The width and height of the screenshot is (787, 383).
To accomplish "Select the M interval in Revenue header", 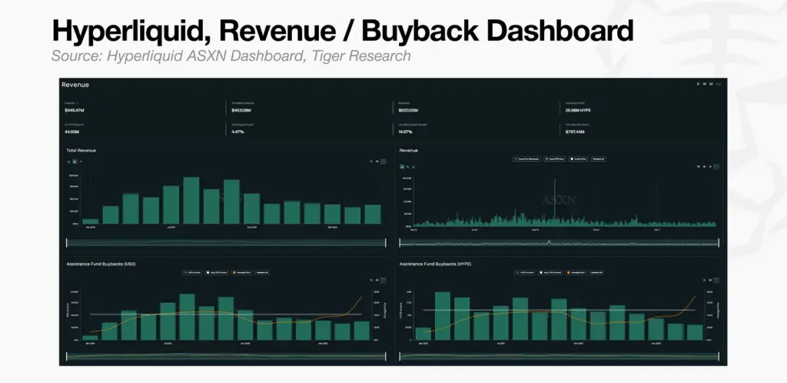I will (x=711, y=84).
